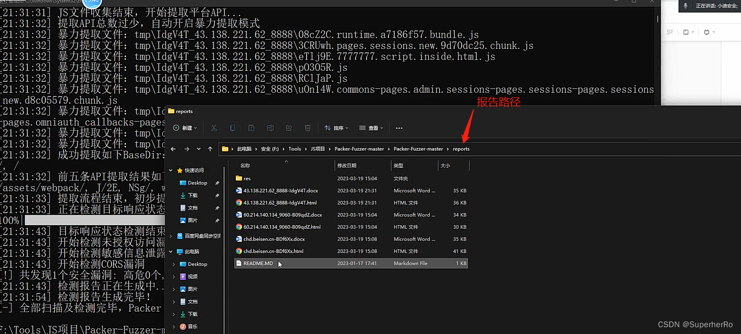The height and width of the screenshot is (334, 741).
Task: Open dropdown arrow next to plug icon
Action: (714, 32)
